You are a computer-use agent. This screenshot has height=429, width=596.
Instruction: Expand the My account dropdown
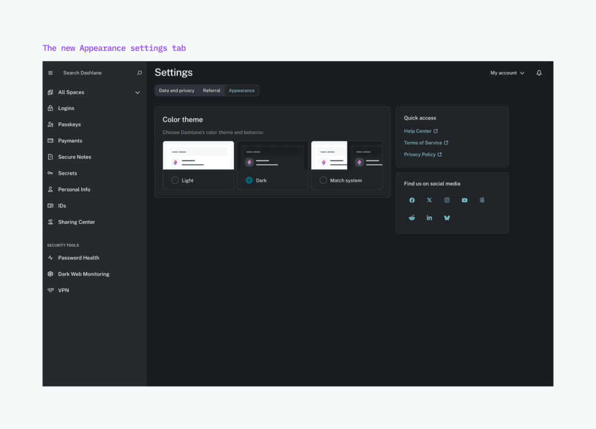point(506,72)
